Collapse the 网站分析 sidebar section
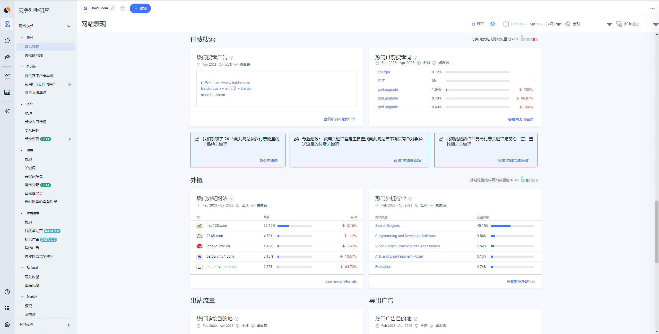The image size is (659, 334). point(69,26)
